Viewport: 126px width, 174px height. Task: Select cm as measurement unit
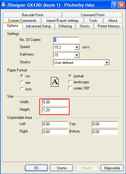tap(22, 76)
